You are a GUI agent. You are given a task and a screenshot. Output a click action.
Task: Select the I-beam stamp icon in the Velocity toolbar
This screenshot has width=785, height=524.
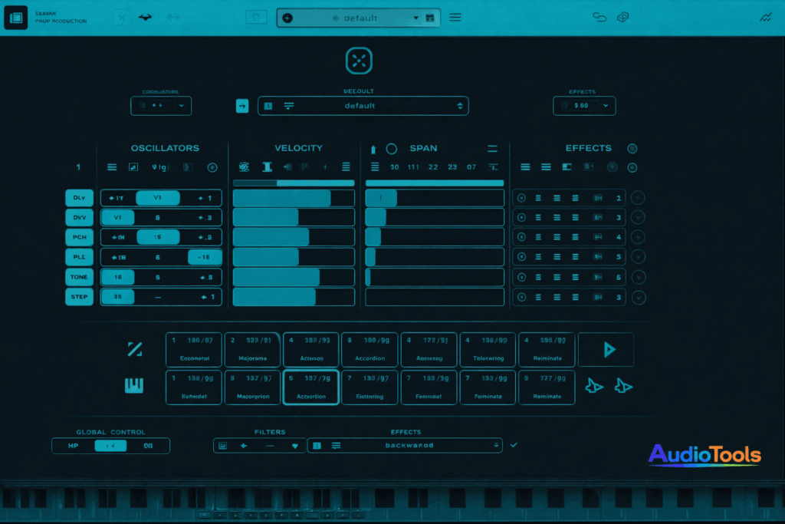point(268,166)
